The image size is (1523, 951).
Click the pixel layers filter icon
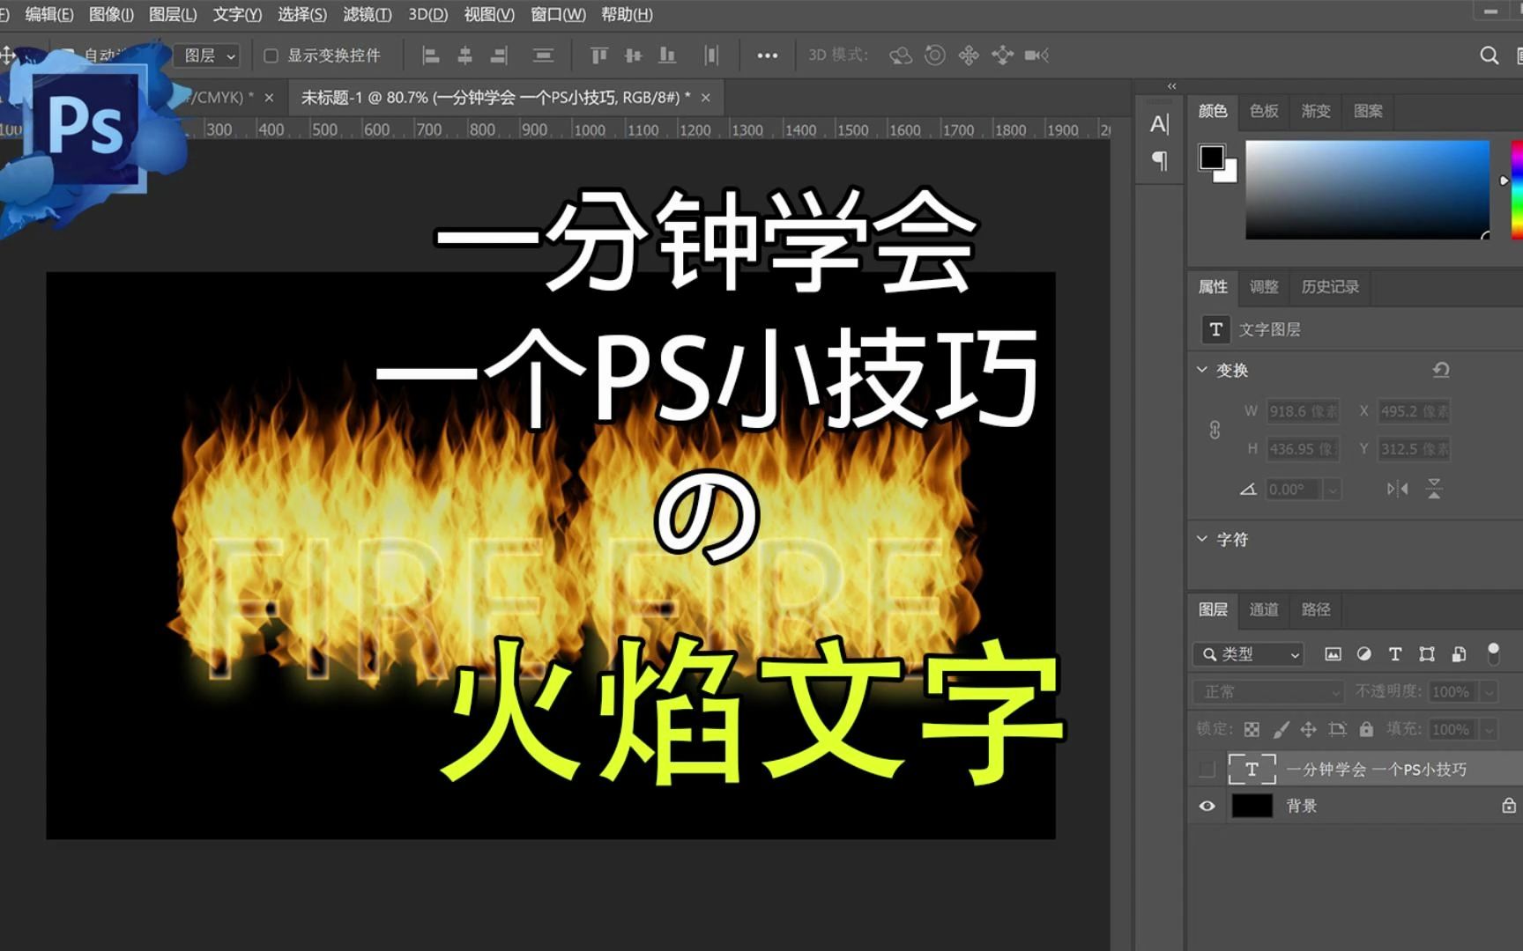1333,654
